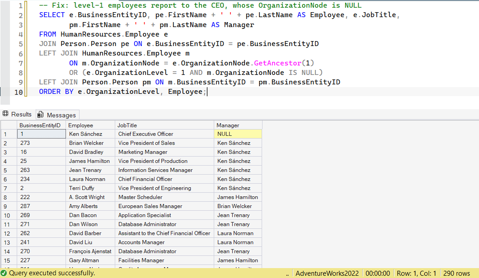Viewport: 479px width, 278px height.
Task: Select 'Vice President of Production' cell
Action: coord(164,161)
